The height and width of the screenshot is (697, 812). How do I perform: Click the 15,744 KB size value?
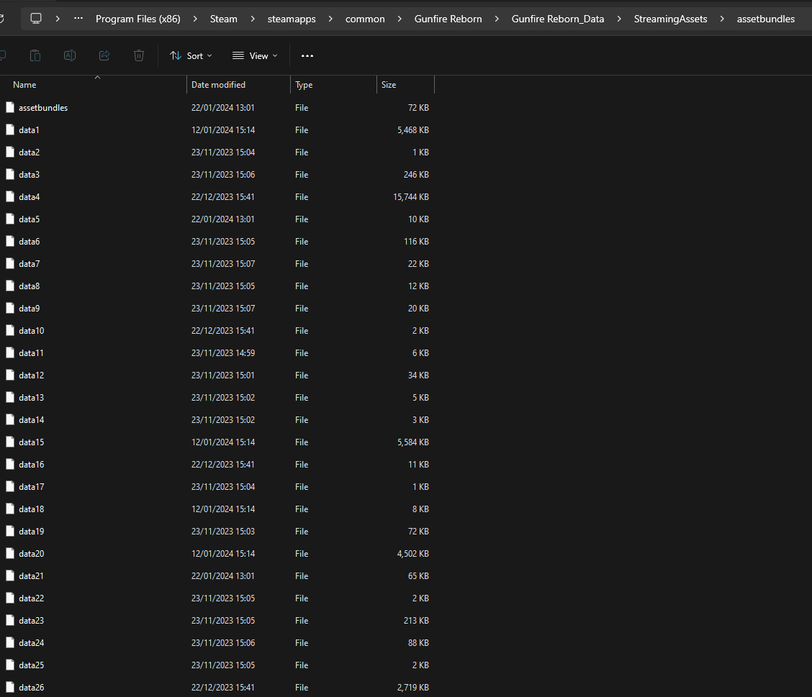410,196
